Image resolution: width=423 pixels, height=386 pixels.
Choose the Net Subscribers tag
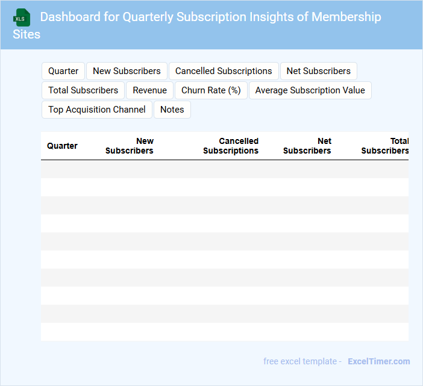318,71
